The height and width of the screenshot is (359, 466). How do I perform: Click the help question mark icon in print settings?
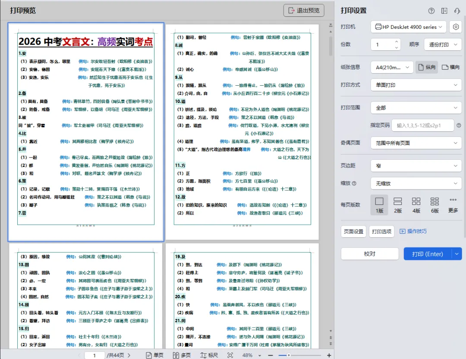[x=431, y=11]
